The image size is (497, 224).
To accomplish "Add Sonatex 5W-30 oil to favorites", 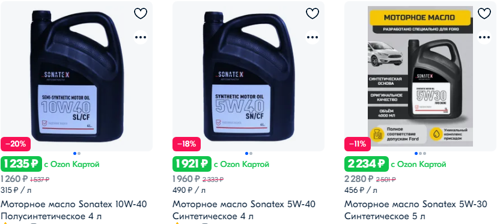I will point(484,13).
